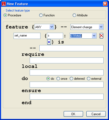Click the blue star add argument button
This screenshot has height=120, width=109.
pos(49,42)
